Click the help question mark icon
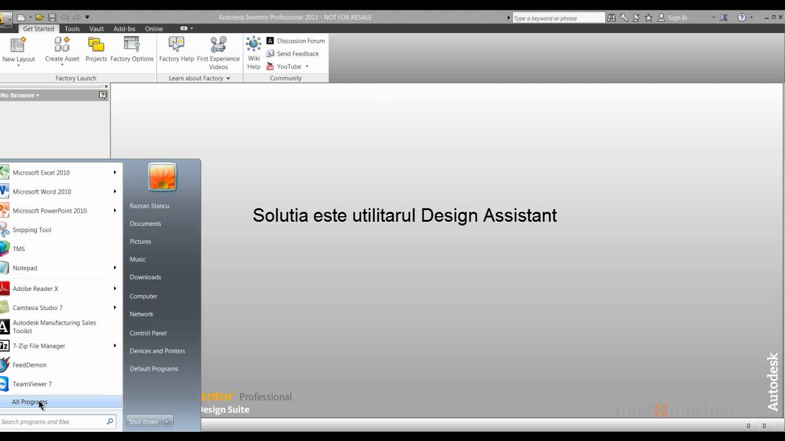This screenshot has height=441, width=785. tap(742, 18)
